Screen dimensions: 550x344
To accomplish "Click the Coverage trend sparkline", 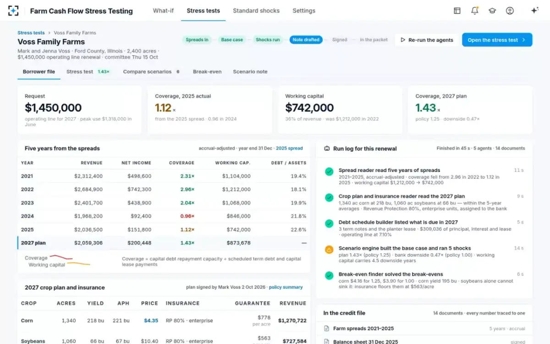I will tap(61, 257).
